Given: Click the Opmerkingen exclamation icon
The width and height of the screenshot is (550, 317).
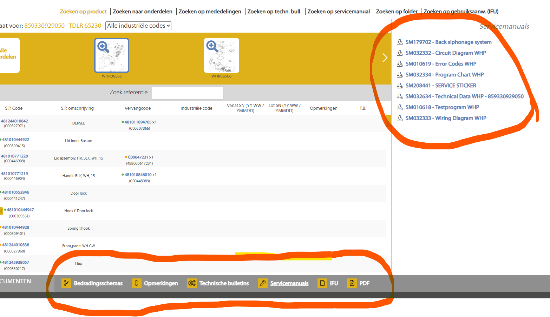Looking at the screenshot, I should pyautogui.click(x=136, y=283).
